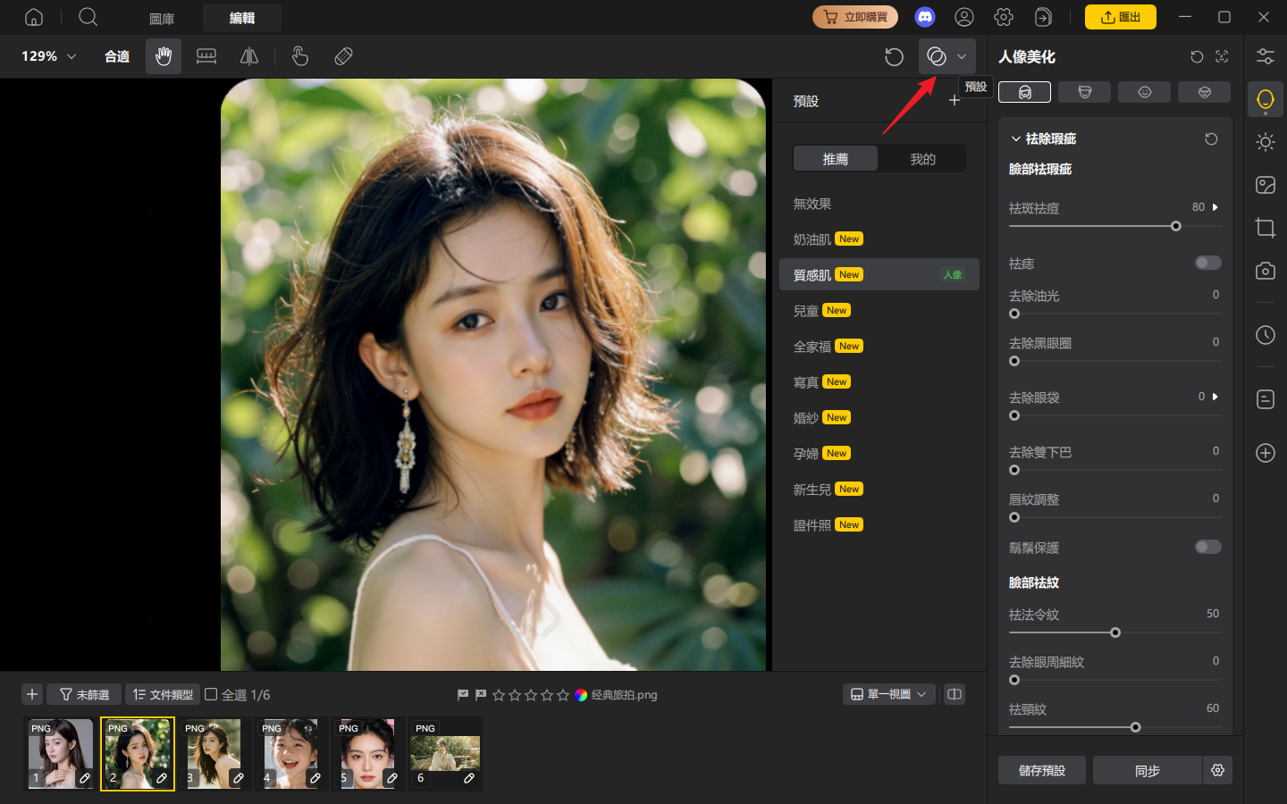Open face detection scan icon in 人像美化
1287x804 pixels.
click(x=1222, y=56)
